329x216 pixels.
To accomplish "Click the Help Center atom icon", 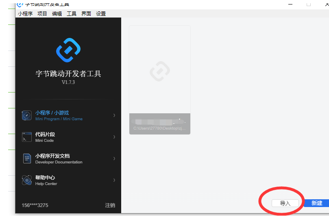I will [x=27, y=180].
